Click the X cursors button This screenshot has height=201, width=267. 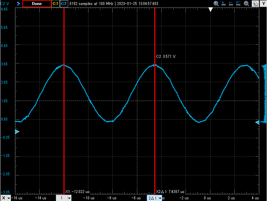pyautogui.click(x=4, y=198)
